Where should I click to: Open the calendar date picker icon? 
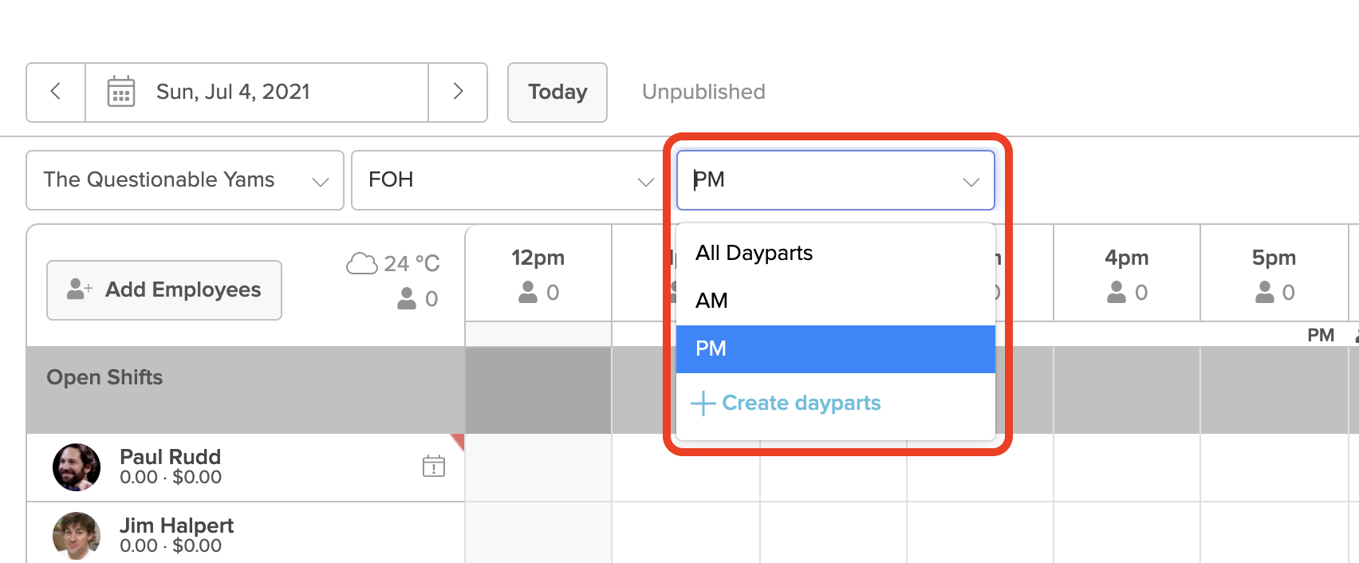[121, 92]
